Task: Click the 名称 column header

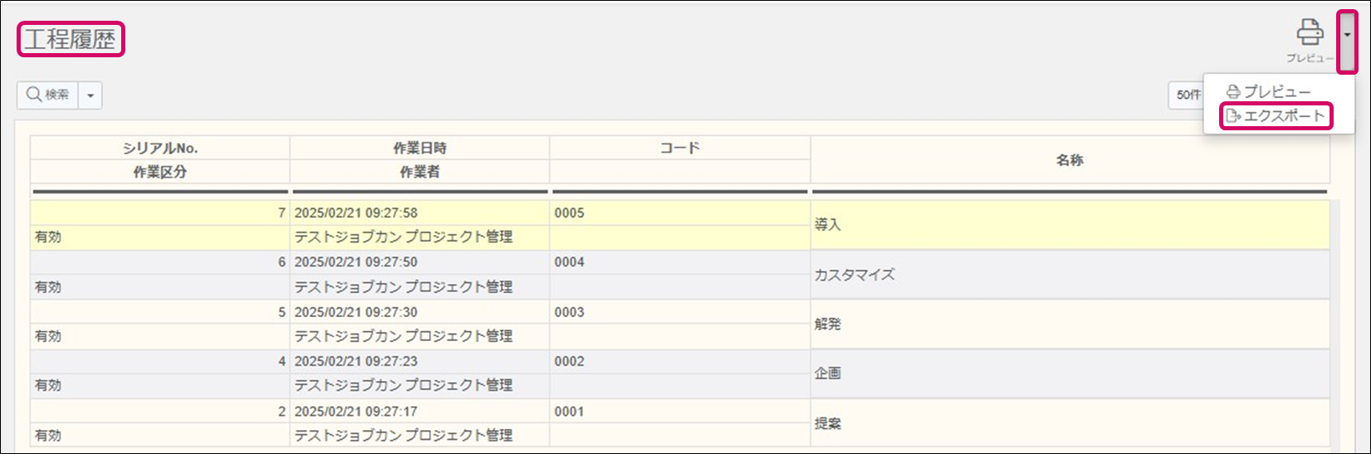Action: 1069,159
